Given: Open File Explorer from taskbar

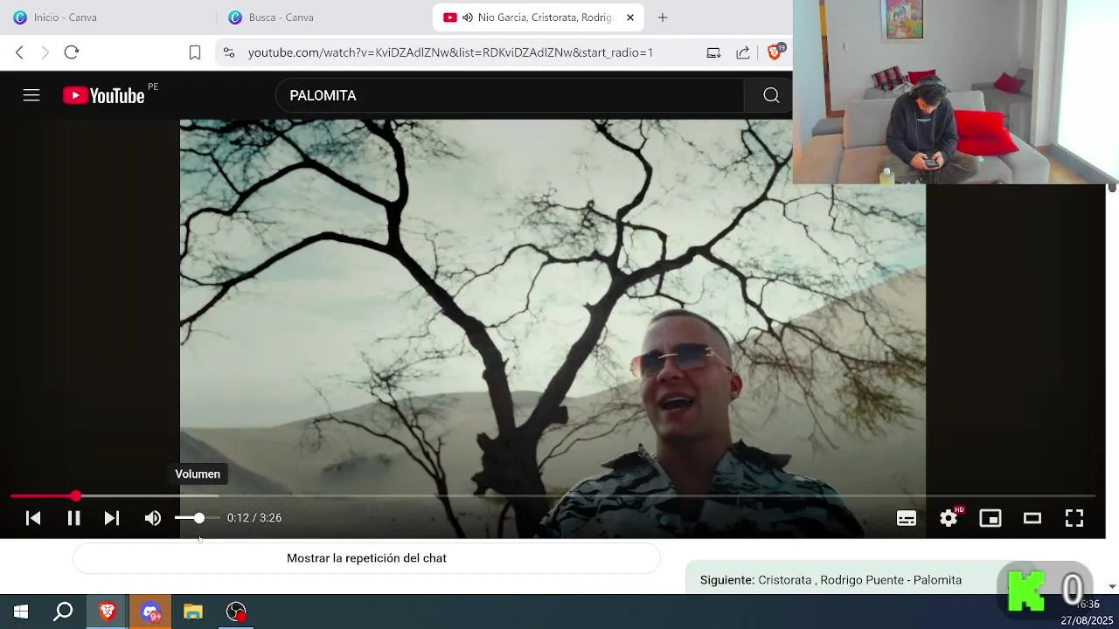Looking at the screenshot, I should click(x=193, y=612).
